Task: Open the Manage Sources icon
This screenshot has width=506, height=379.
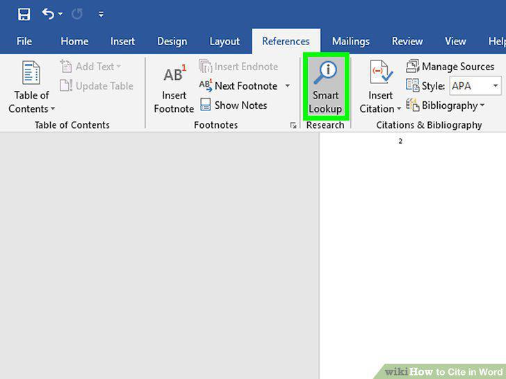Action: point(413,66)
